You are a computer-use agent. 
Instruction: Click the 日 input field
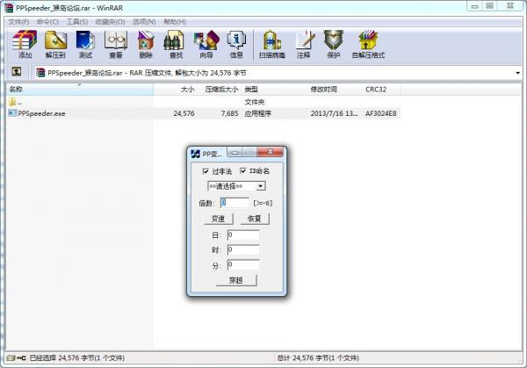(x=243, y=235)
